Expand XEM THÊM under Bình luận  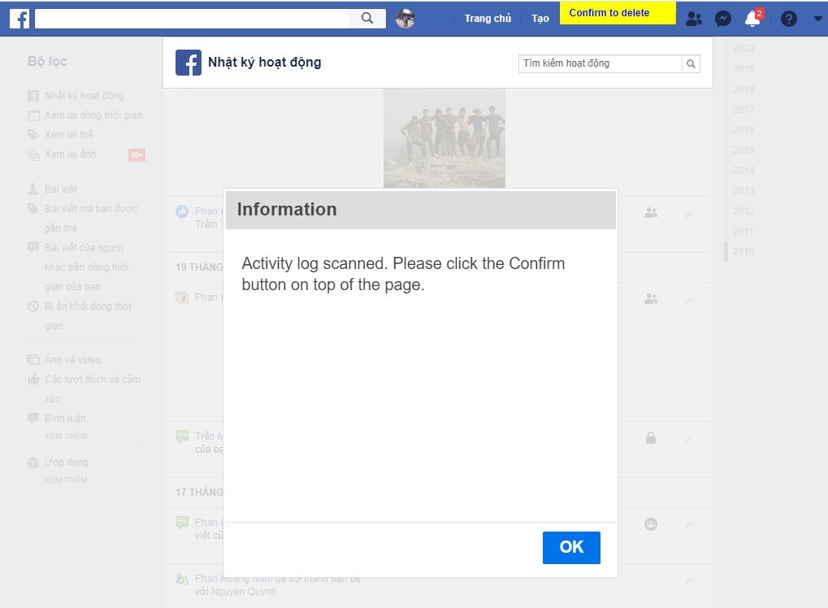[x=66, y=436]
